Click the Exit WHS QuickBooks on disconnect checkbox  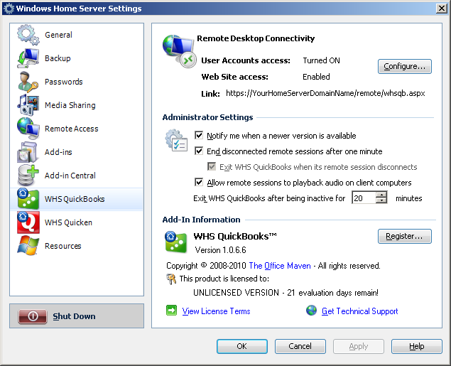click(x=212, y=166)
